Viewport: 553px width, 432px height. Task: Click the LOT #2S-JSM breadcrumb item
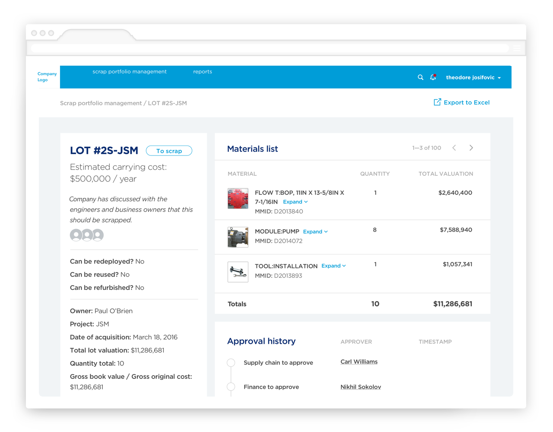(x=168, y=103)
